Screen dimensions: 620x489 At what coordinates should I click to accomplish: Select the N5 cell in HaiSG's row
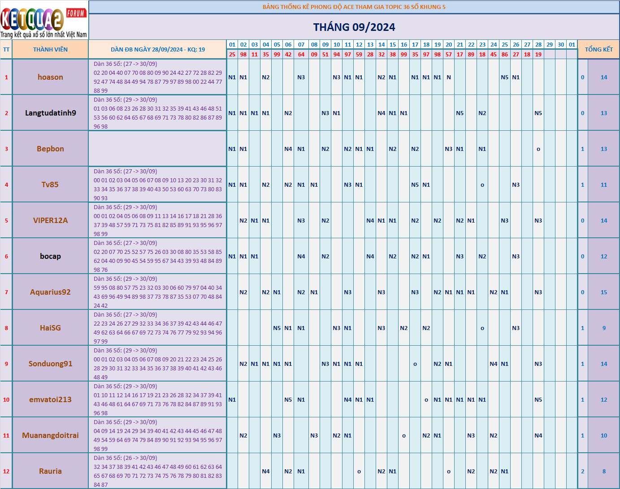tap(277, 328)
